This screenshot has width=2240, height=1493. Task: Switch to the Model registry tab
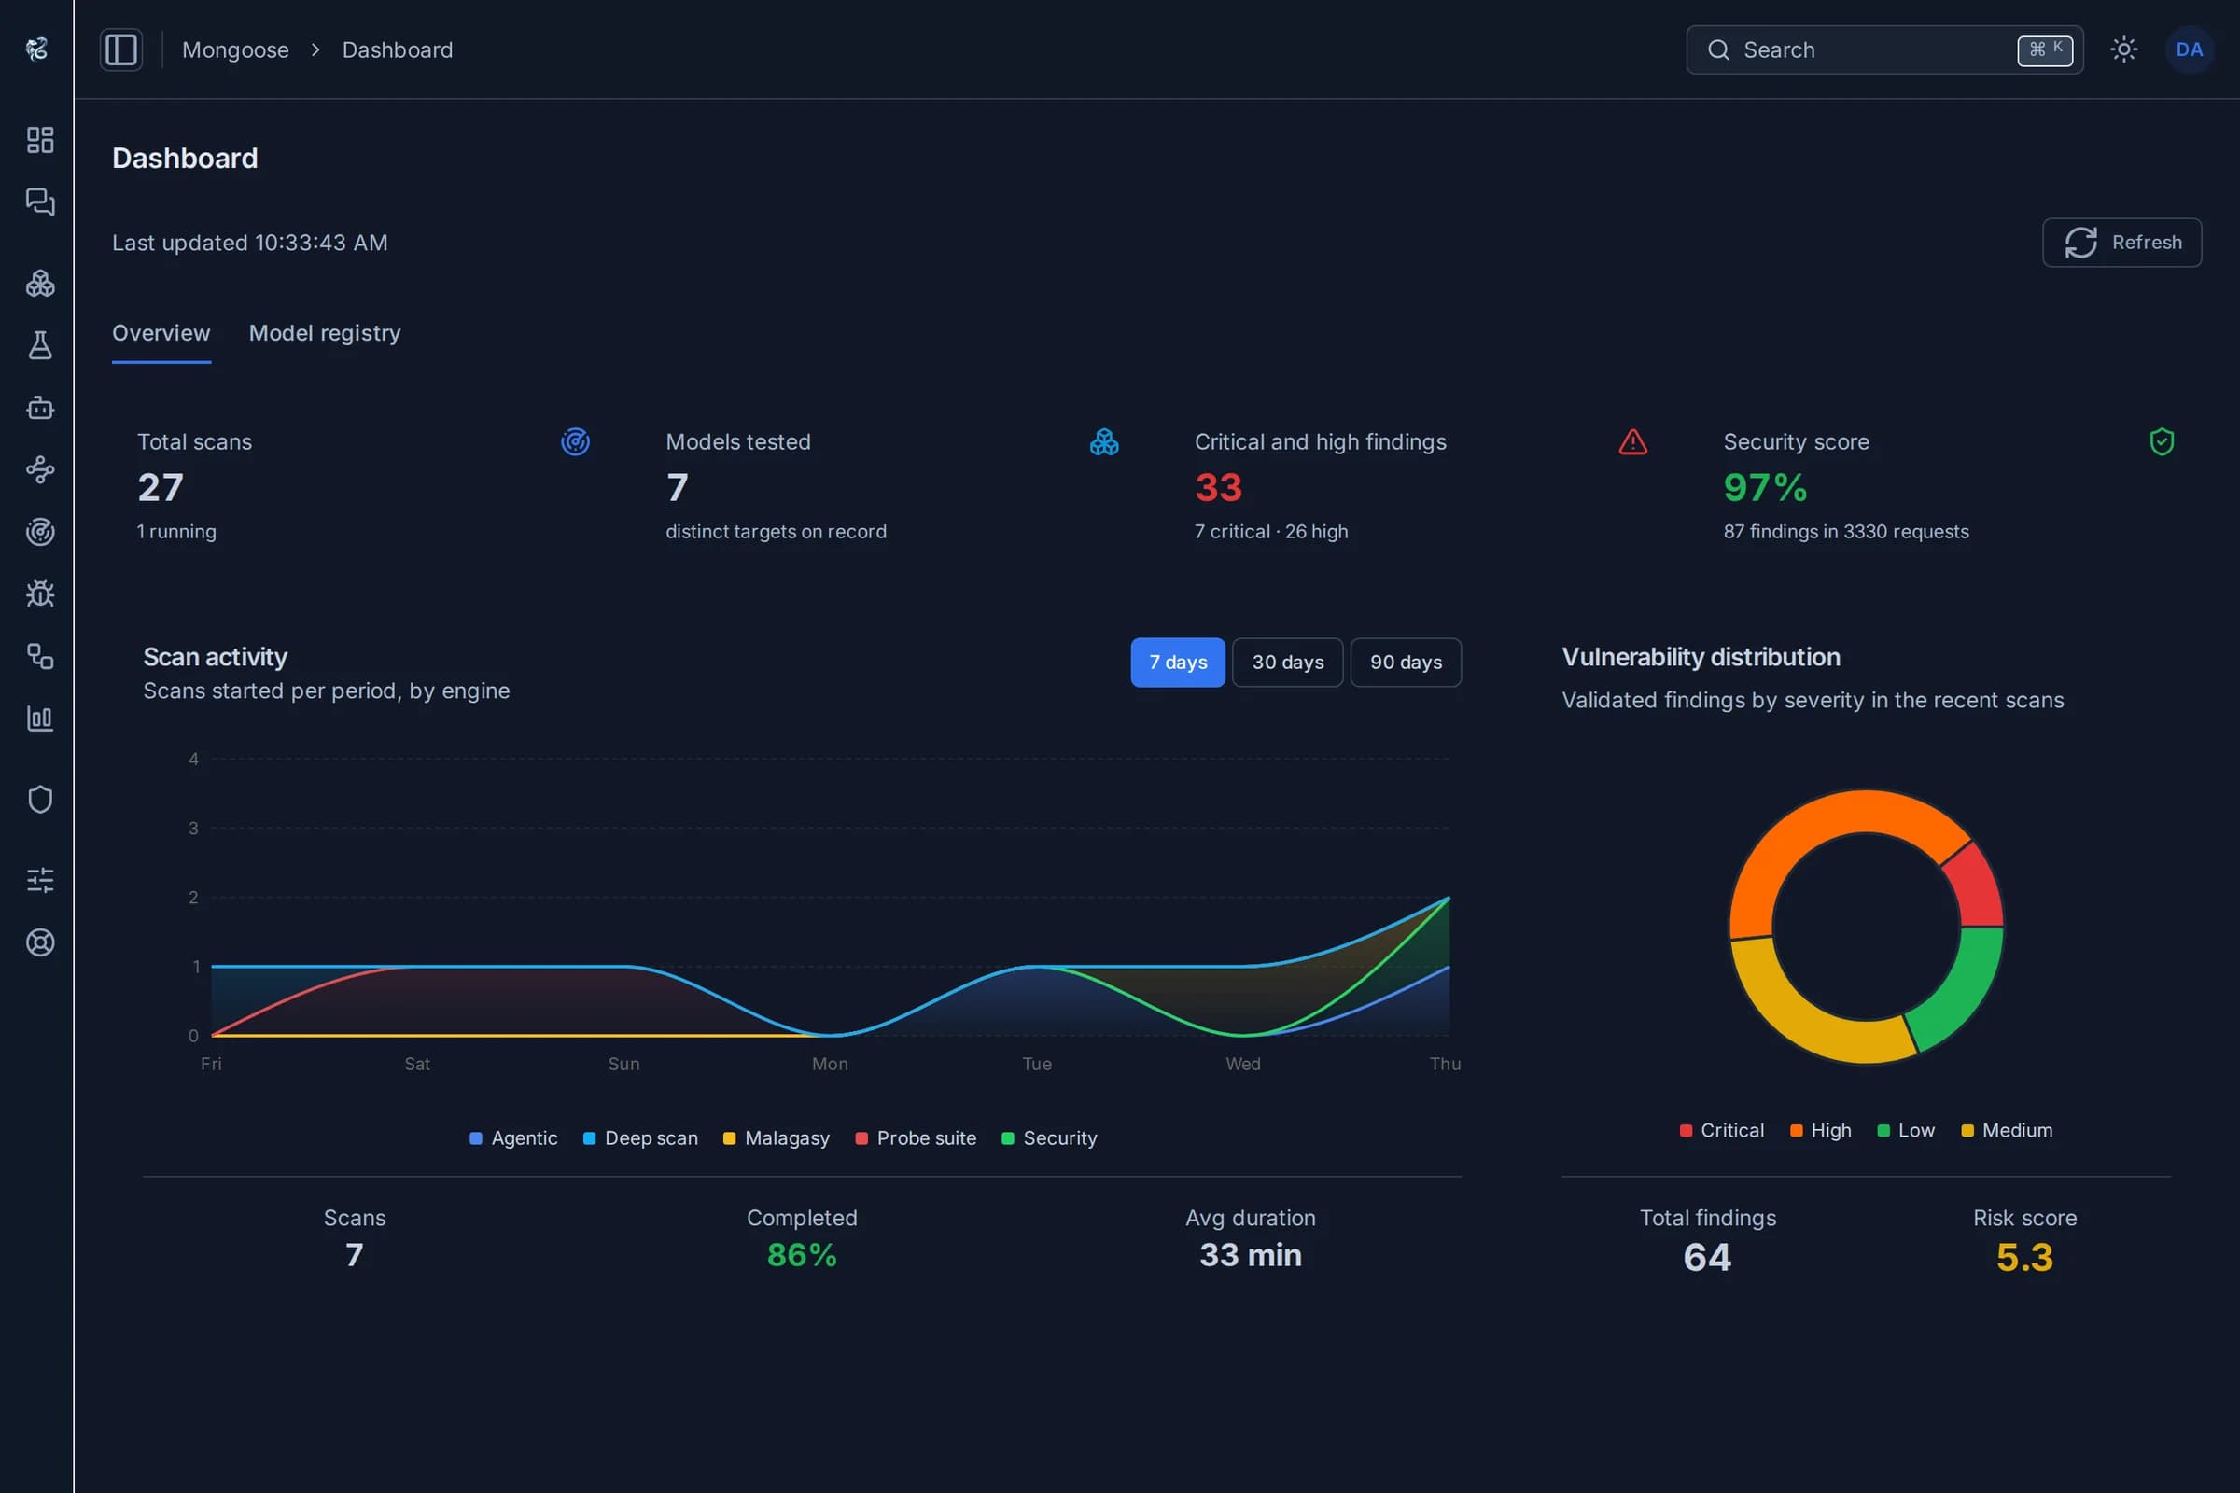pyautogui.click(x=325, y=333)
